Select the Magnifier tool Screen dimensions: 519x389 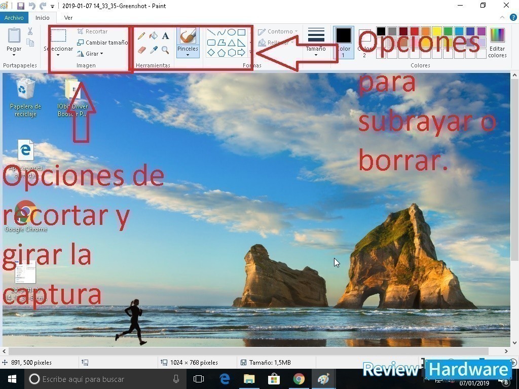point(166,50)
